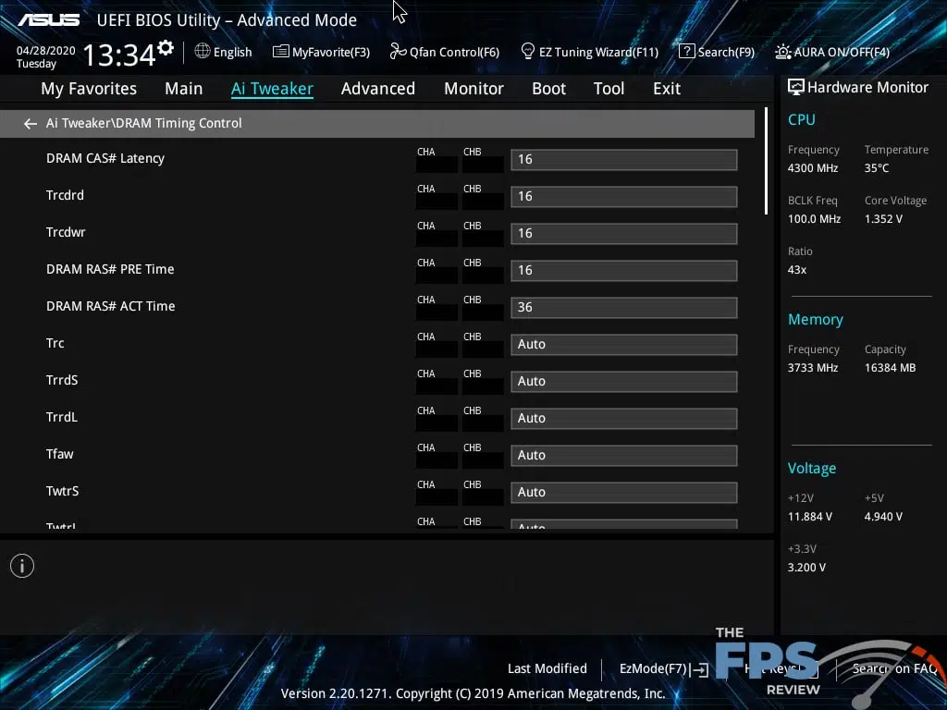Open the Tool tab

pos(609,89)
